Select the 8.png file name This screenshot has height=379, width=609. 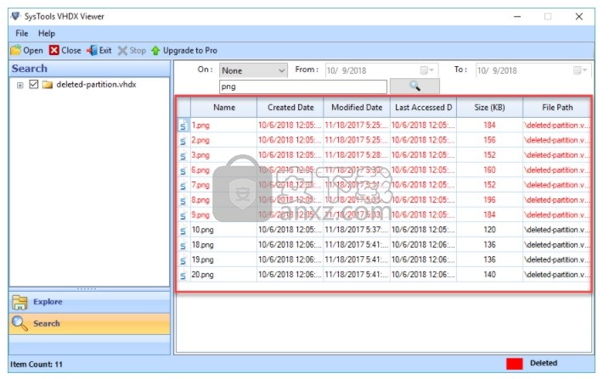tap(200, 200)
